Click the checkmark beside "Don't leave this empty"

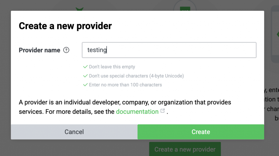tap(85, 67)
